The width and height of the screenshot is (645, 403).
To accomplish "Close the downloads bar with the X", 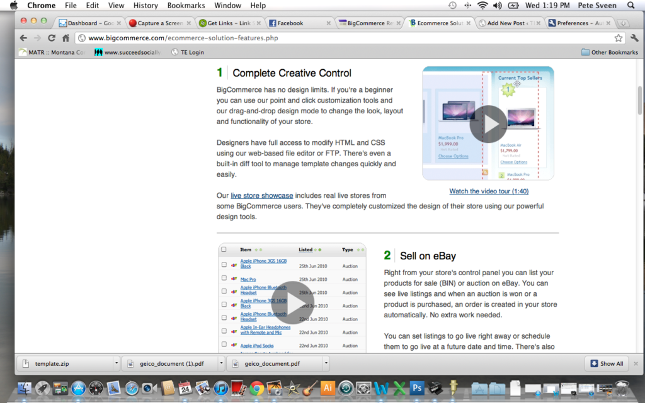I will pyautogui.click(x=636, y=363).
